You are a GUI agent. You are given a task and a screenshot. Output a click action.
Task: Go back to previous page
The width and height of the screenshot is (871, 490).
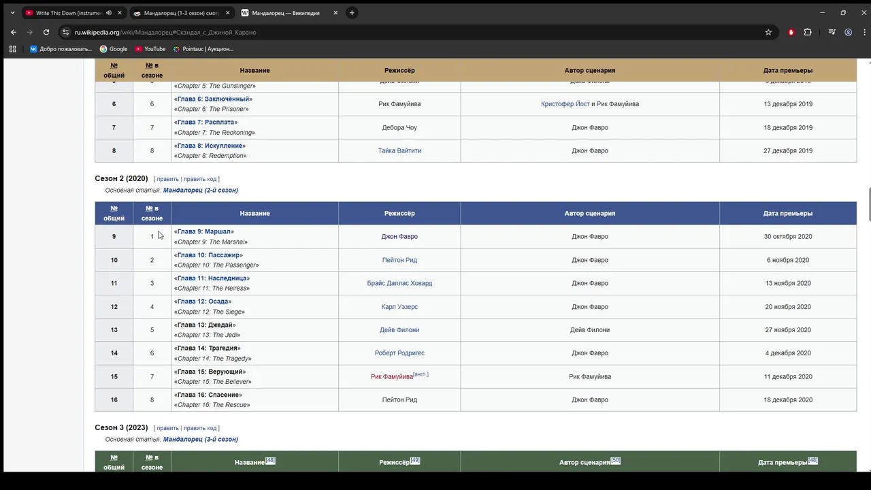pyautogui.click(x=13, y=32)
